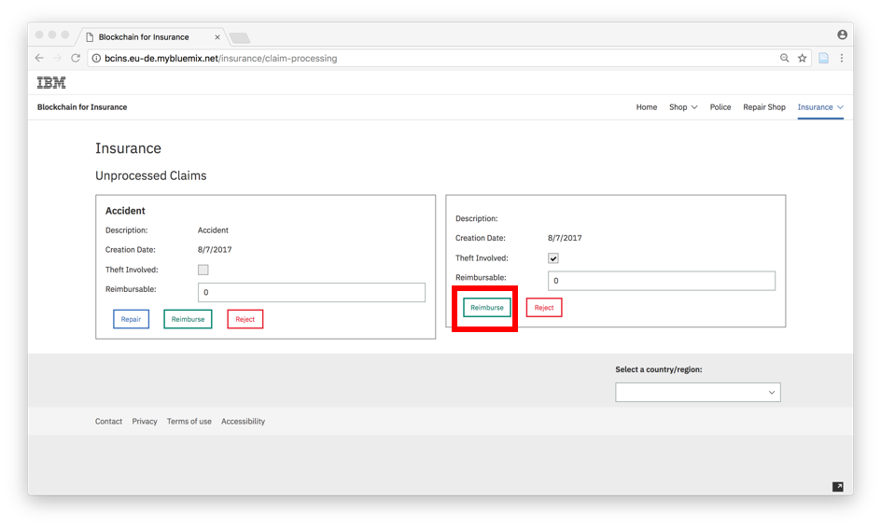
Task: Click the IBM logo
Action: click(x=51, y=83)
